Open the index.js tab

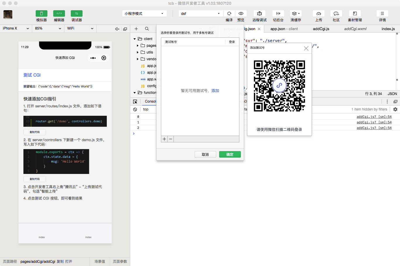point(388,29)
